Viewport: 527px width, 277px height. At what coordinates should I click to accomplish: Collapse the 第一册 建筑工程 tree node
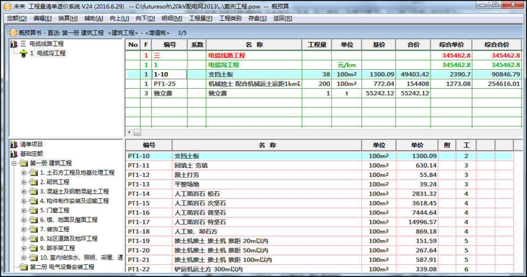pos(14,163)
